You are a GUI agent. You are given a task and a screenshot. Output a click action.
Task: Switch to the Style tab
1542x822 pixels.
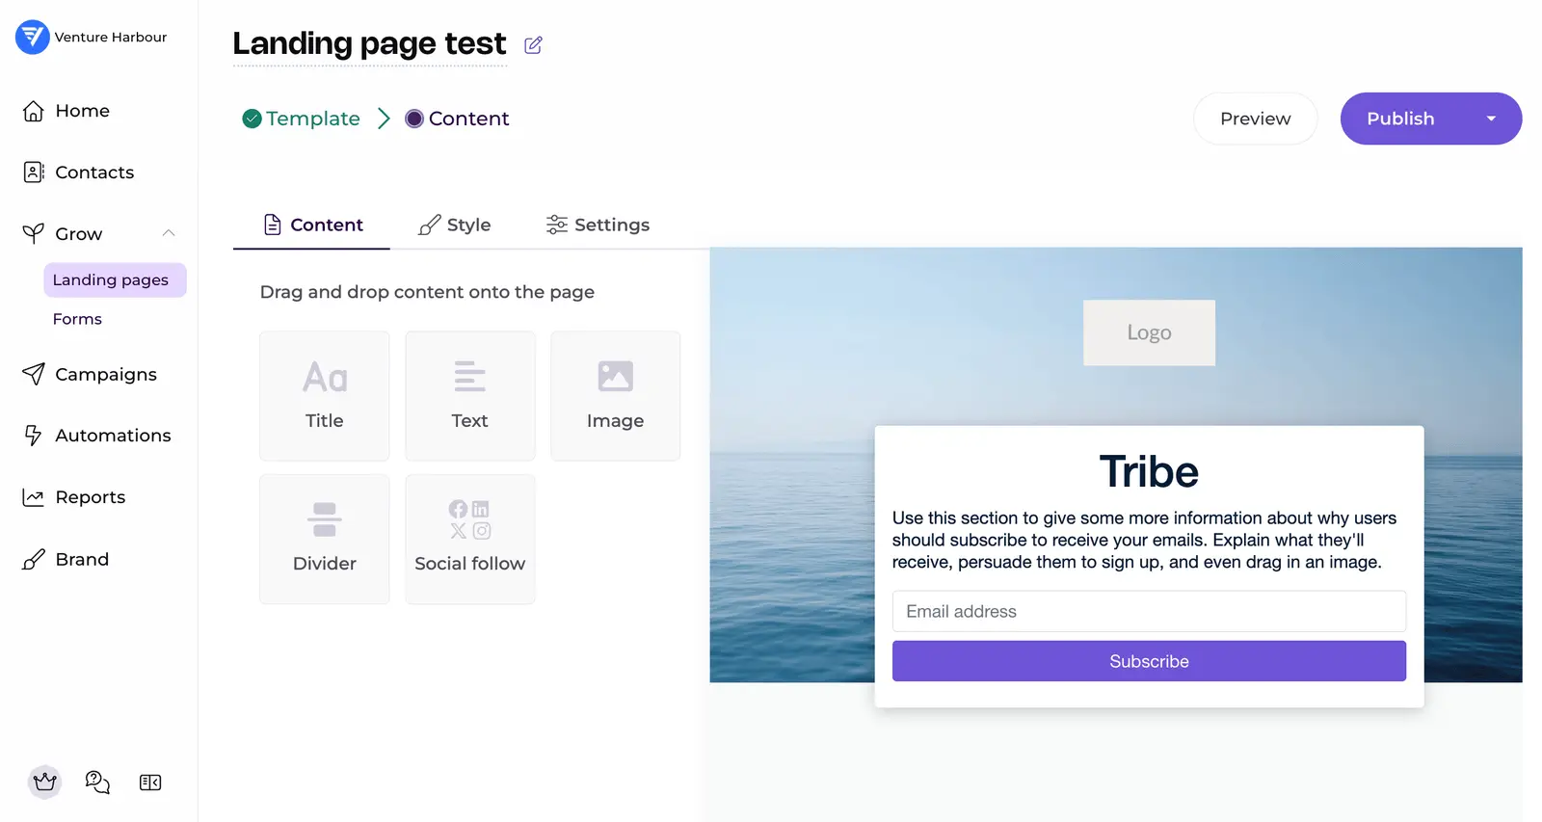click(x=455, y=225)
